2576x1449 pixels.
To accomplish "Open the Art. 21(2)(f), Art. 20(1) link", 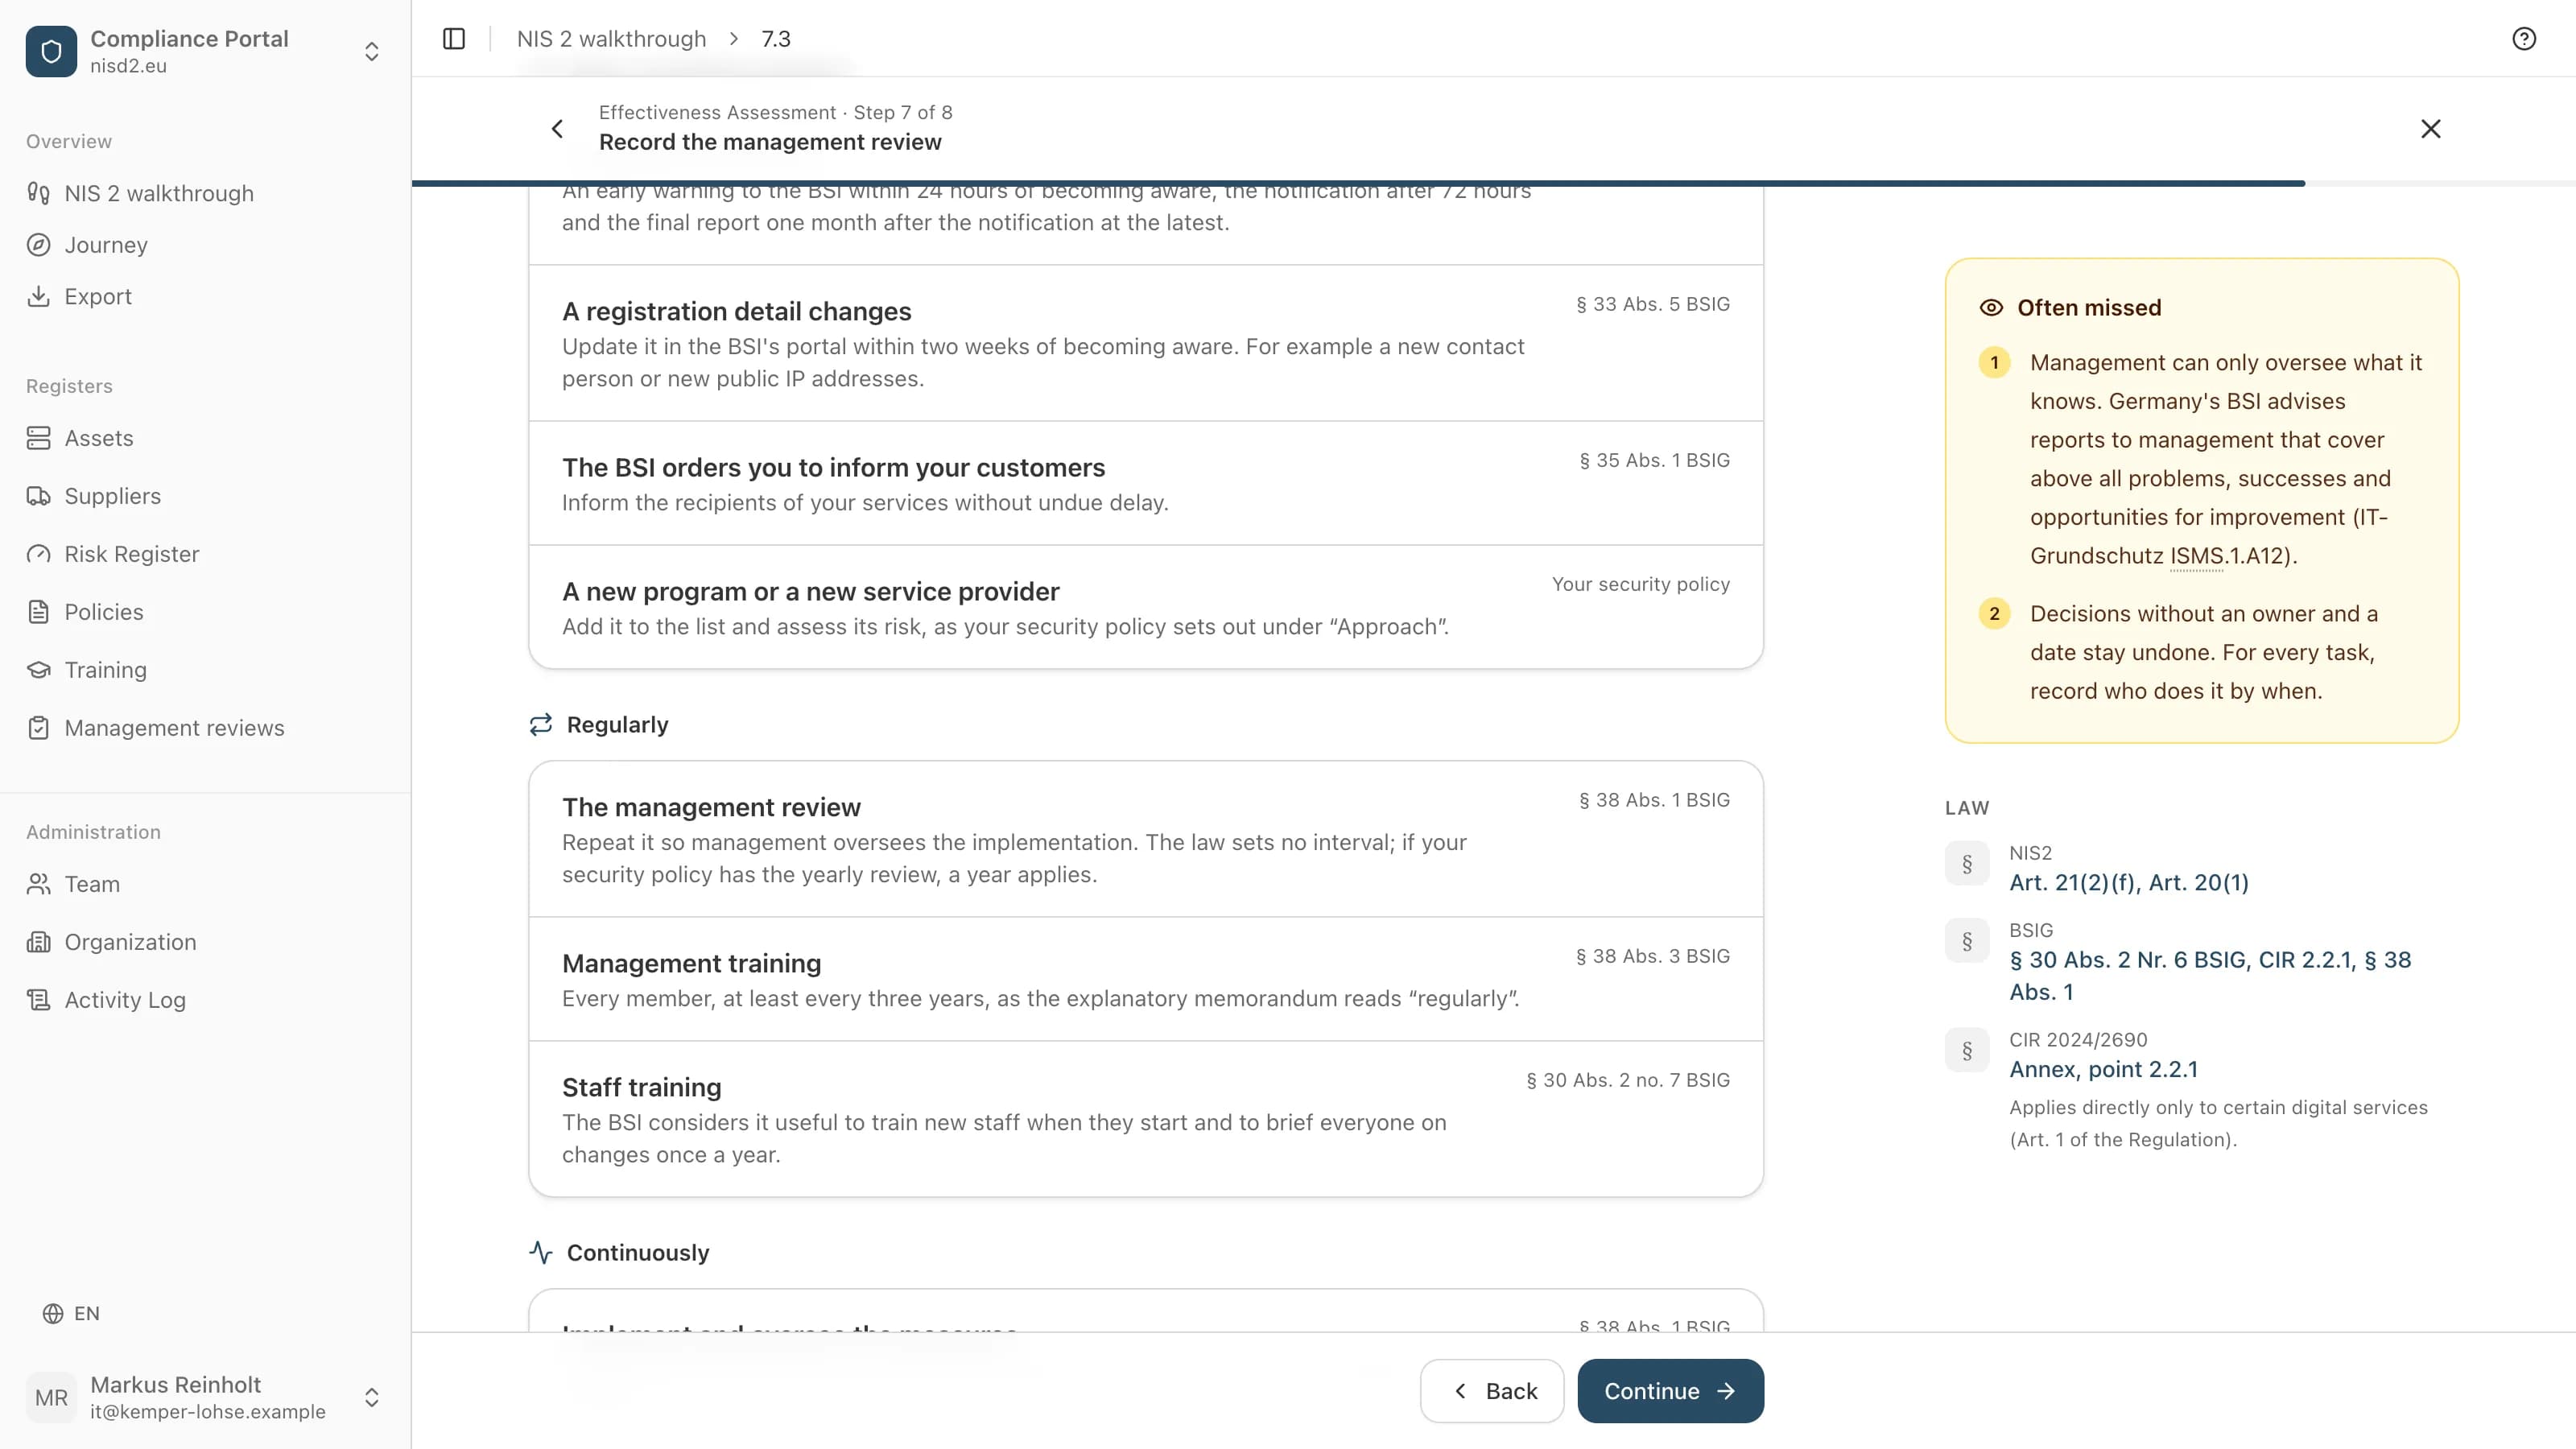I will pyautogui.click(x=2129, y=882).
